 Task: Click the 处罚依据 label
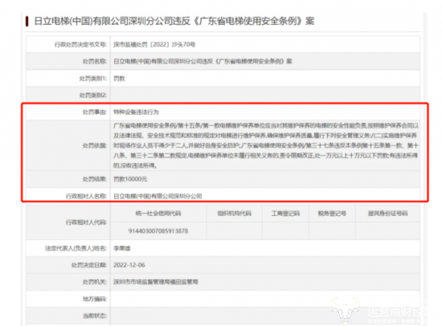[95, 145]
